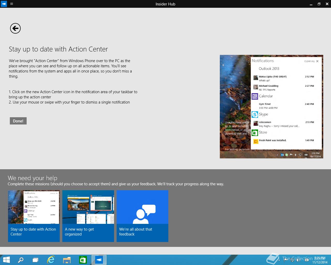
Task: Show hidden tray icons arrow
Action: point(279,260)
